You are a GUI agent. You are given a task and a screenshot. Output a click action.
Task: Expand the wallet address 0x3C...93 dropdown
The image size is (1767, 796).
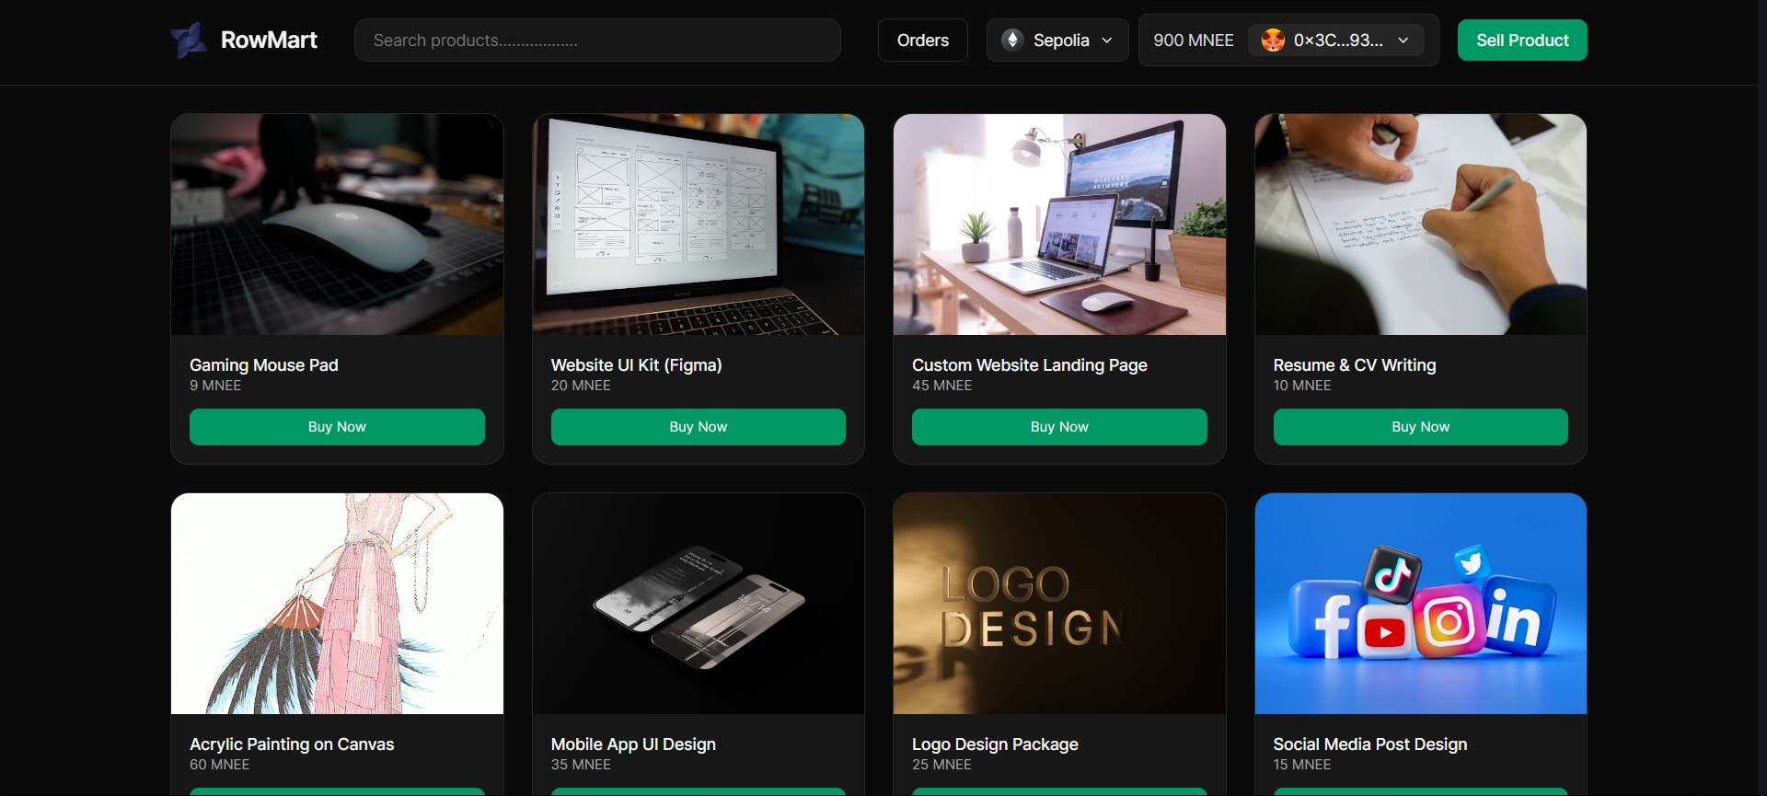point(1403,40)
